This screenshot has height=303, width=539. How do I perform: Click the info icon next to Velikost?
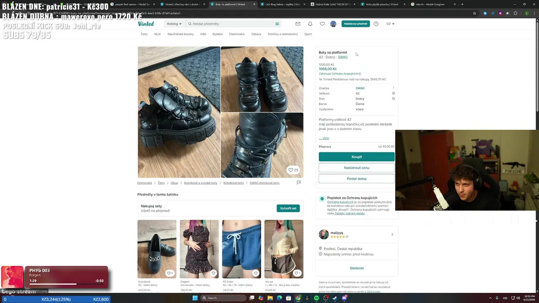coord(393,93)
